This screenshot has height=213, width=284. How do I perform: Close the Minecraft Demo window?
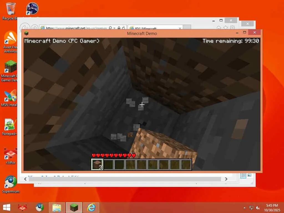[255, 32]
